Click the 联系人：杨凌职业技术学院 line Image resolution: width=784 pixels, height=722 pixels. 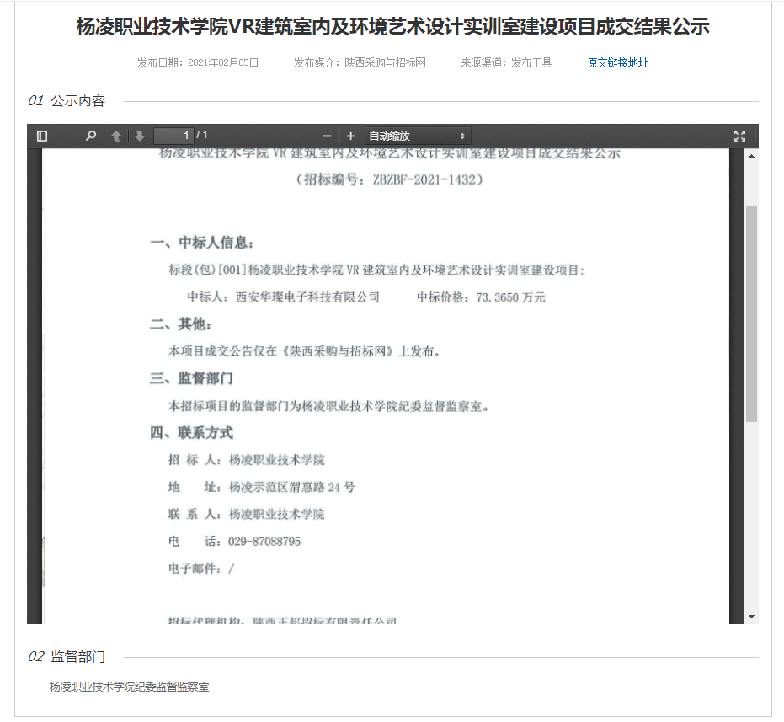(247, 514)
